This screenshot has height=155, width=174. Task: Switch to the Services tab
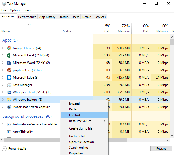click(100, 17)
